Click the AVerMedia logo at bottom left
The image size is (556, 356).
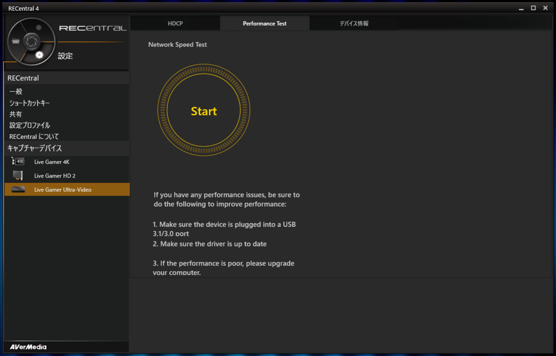(x=28, y=347)
